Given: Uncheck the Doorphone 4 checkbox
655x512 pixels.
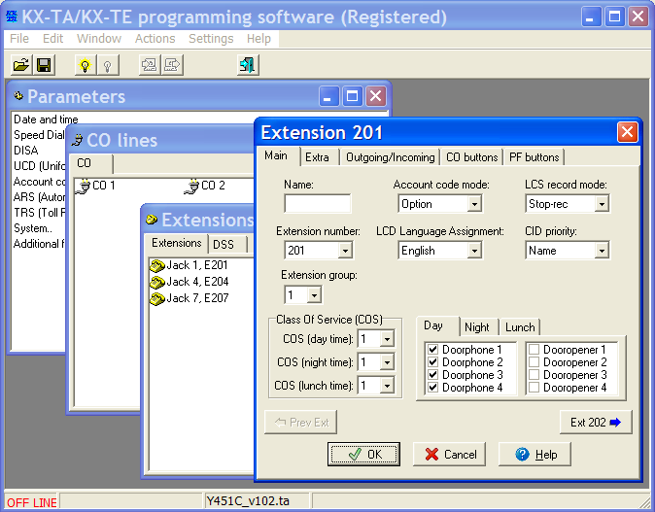Looking at the screenshot, I should point(433,387).
